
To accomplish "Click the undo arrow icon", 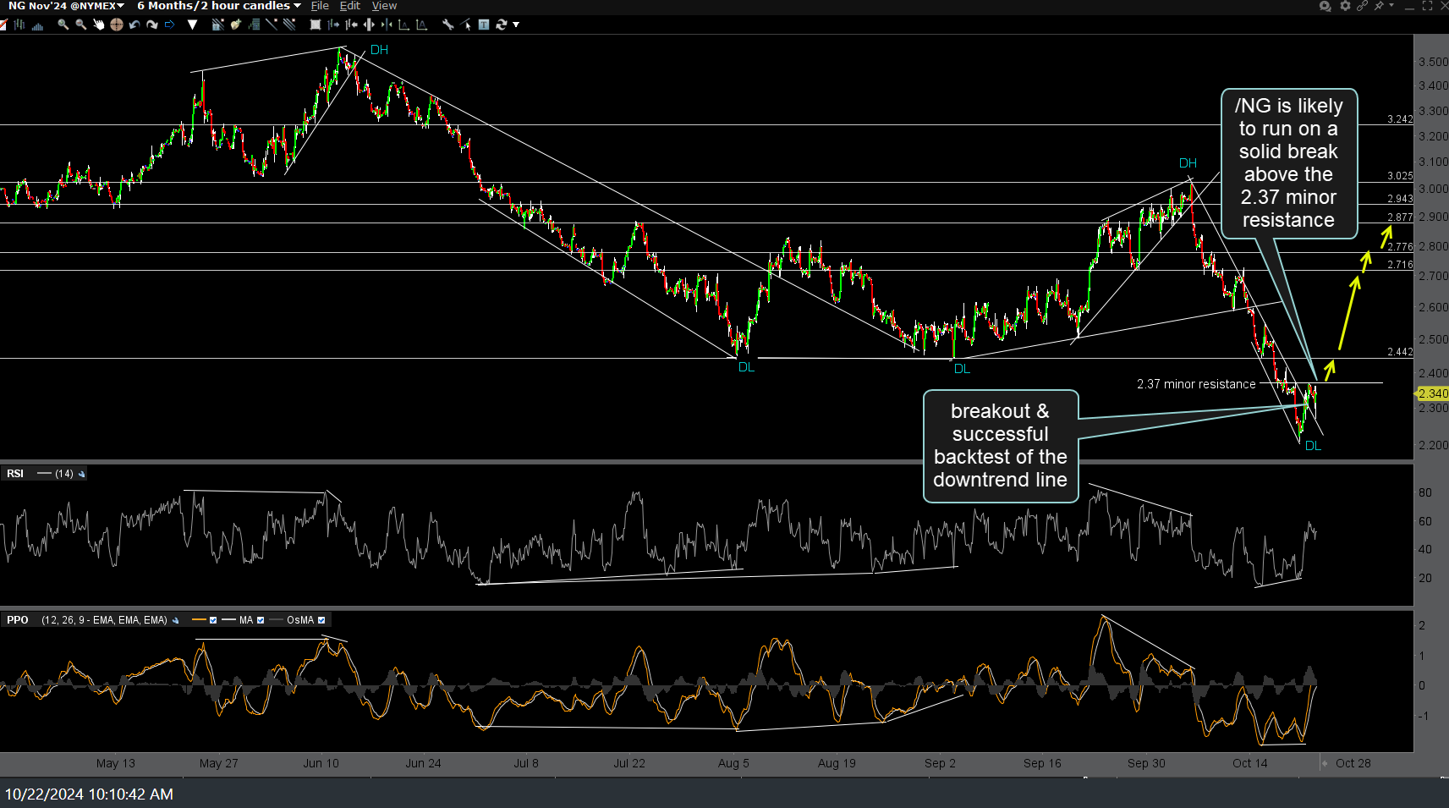I will tap(134, 25).
